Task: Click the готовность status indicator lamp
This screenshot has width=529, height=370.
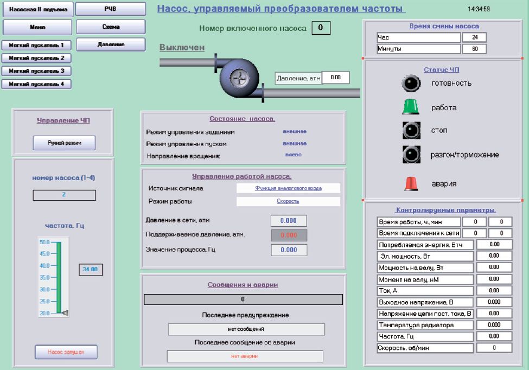Action: click(x=411, y=83)
